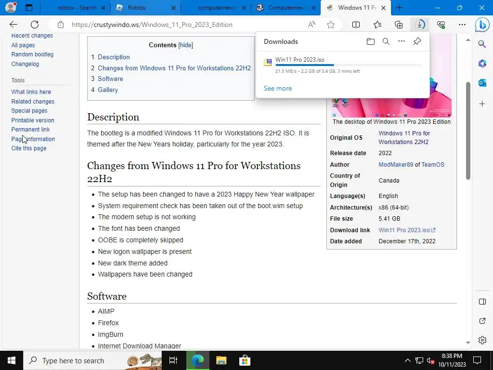Open the Windows Start menu

[x=12, y=360]
